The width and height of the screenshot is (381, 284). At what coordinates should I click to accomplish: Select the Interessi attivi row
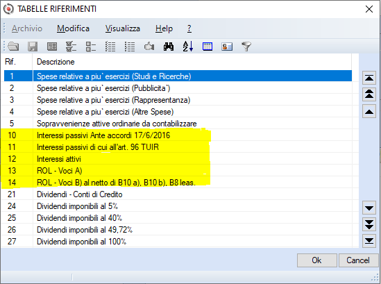tap(178, 159)
